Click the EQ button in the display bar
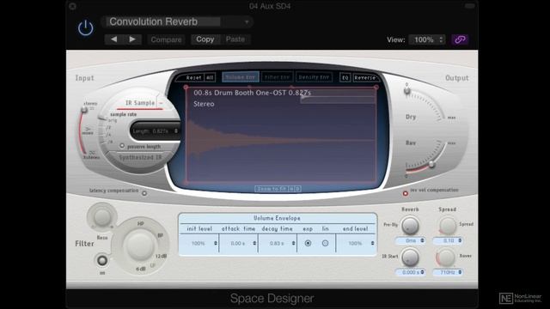 coord(345,77)
